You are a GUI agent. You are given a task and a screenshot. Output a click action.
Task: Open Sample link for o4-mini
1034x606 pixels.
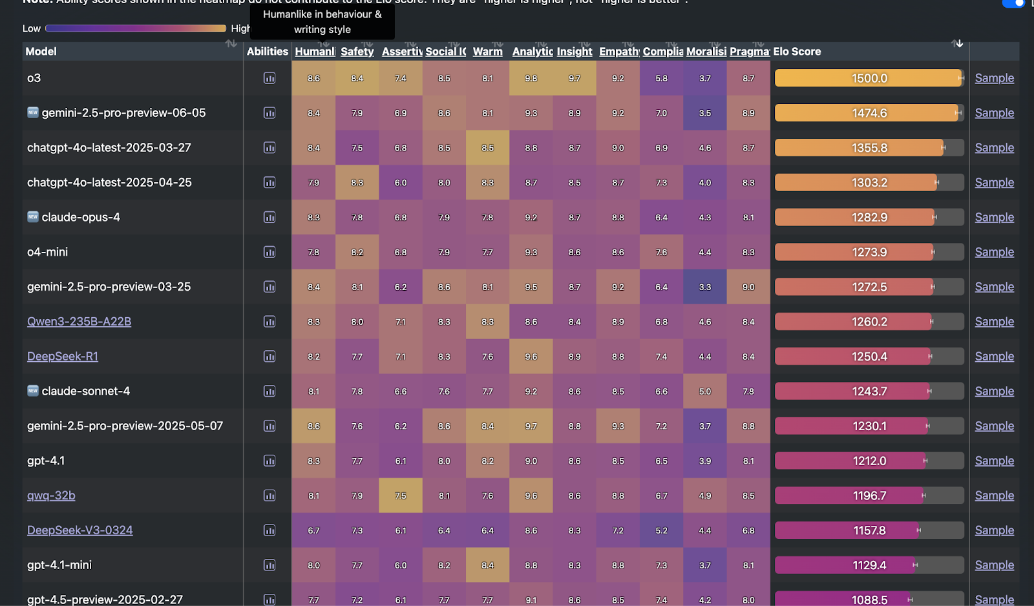[x=994, y=252]
